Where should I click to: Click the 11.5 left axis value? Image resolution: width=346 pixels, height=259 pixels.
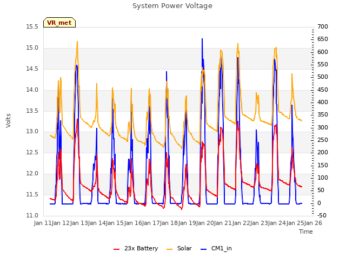(x=32, y=194)
